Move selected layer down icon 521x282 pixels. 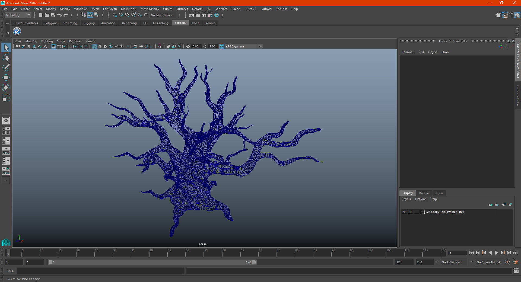[497, 205]
